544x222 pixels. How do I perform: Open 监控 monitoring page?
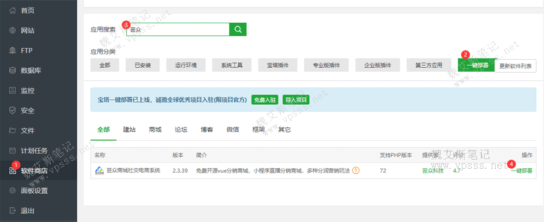pyautogui.click(x=28, y=91)
